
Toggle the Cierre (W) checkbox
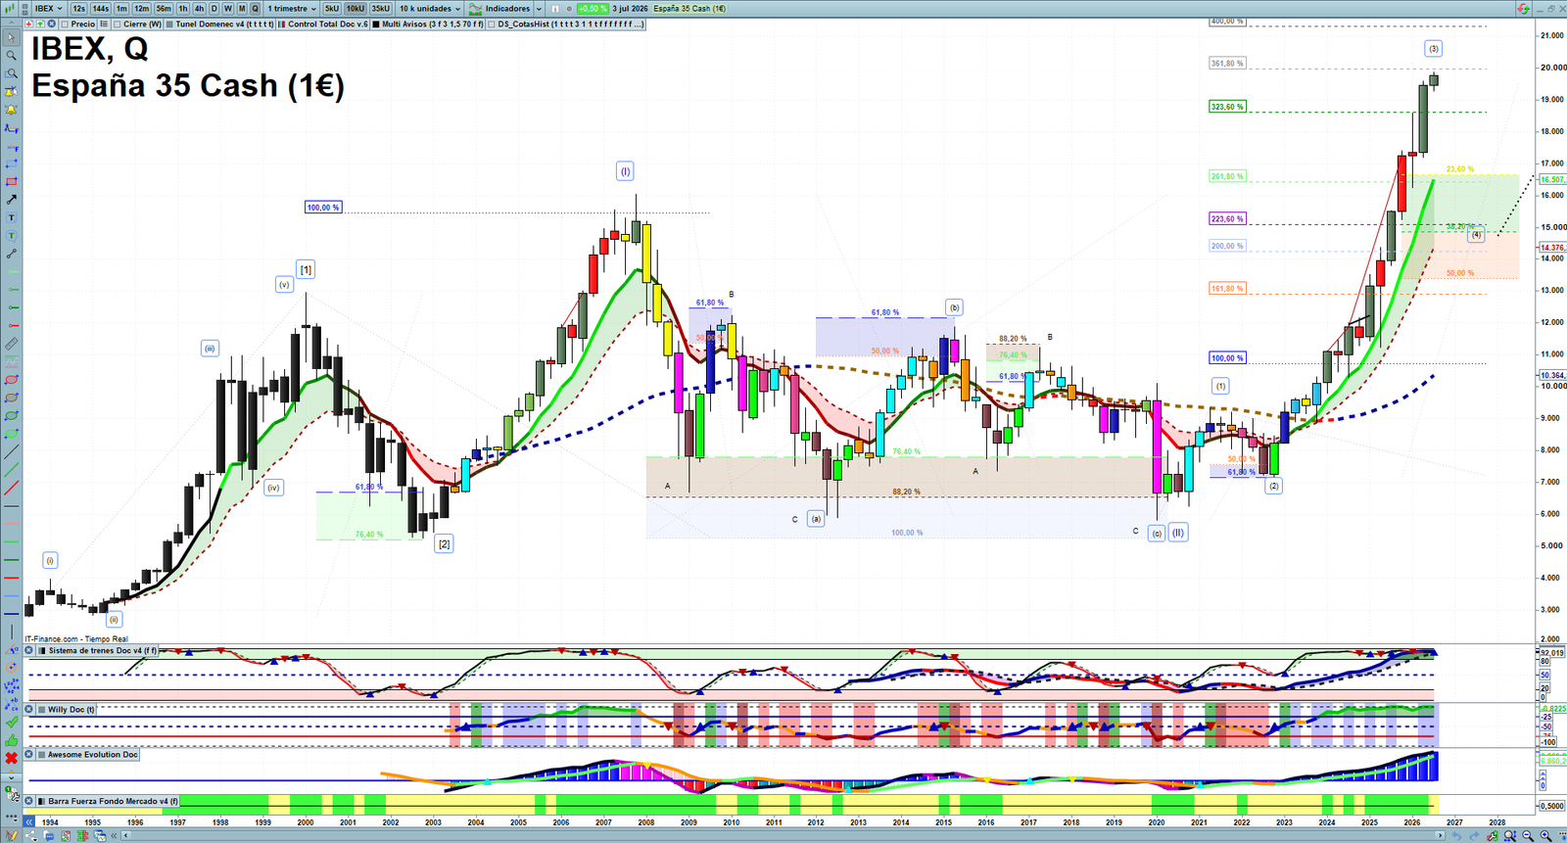[117, 23]
